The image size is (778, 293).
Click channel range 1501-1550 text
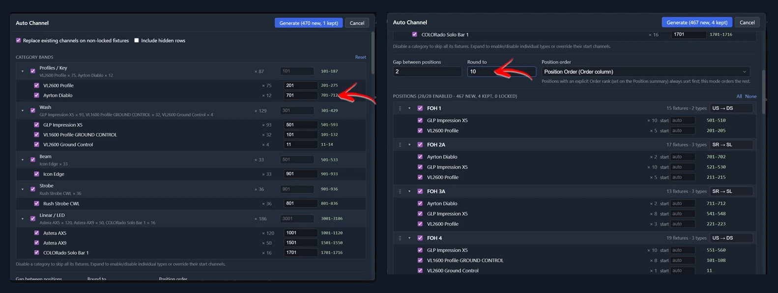tap(332, 243)
